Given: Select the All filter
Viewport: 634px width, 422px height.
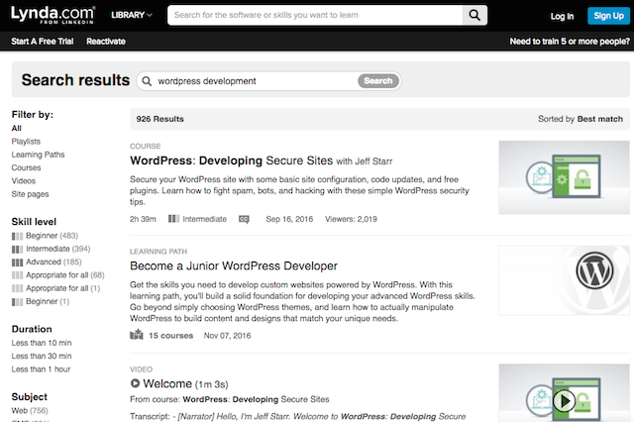Looking at the screenshot, I should pyautogui.click(x=17, y=128).
